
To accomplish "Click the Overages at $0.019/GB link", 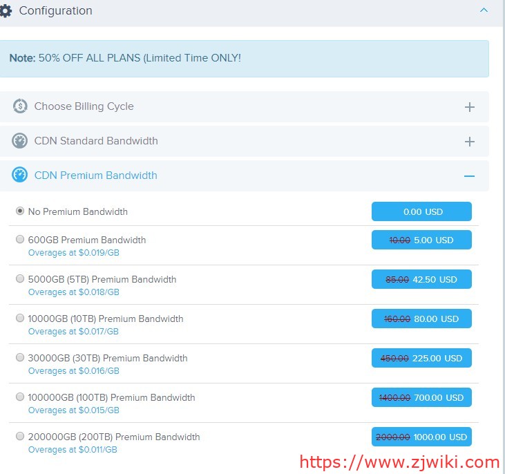I will pyautogui.click(x=73, y=253).
